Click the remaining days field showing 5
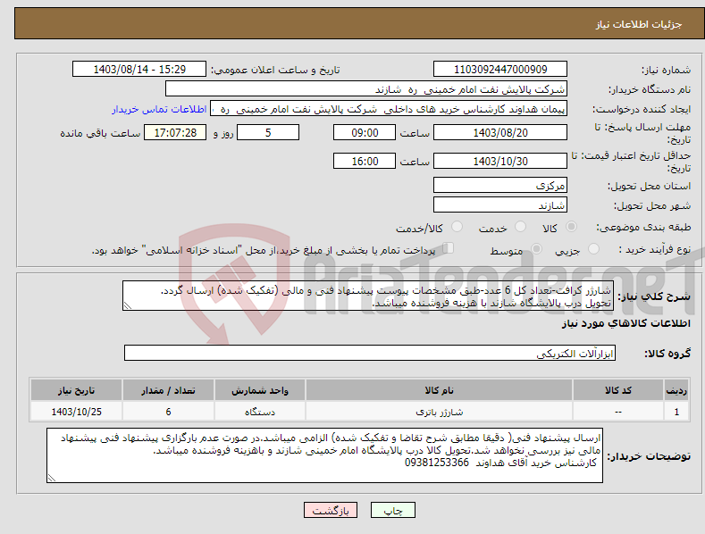This screenshot has width=705, height=534. point(268,132)
